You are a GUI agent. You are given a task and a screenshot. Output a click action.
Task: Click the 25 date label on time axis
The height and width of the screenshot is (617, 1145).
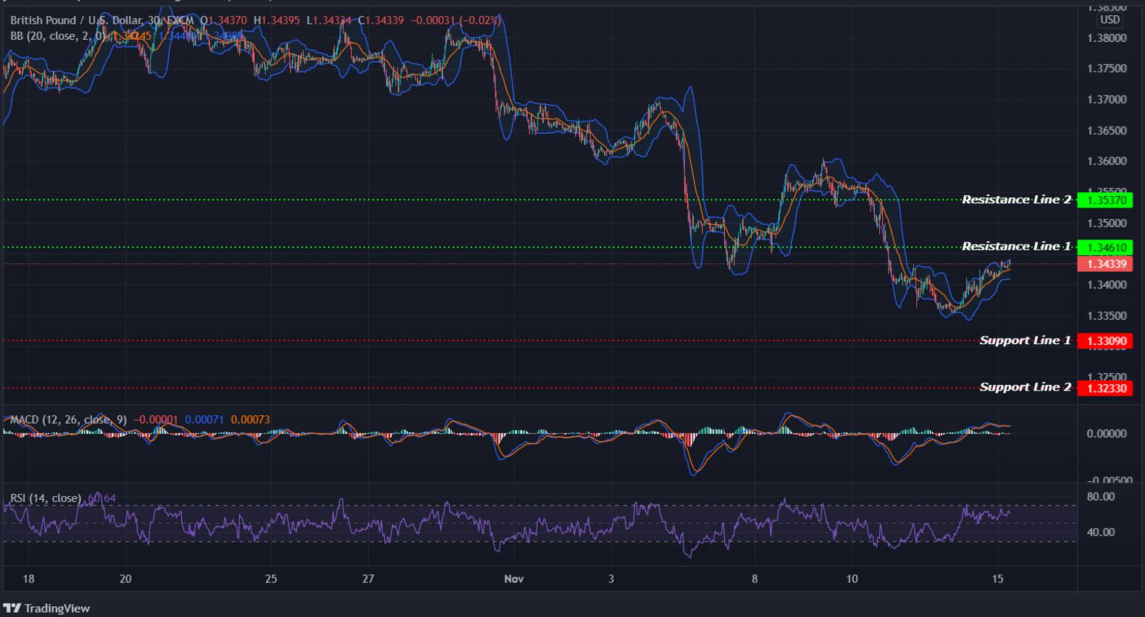click(x=271, y=579)
